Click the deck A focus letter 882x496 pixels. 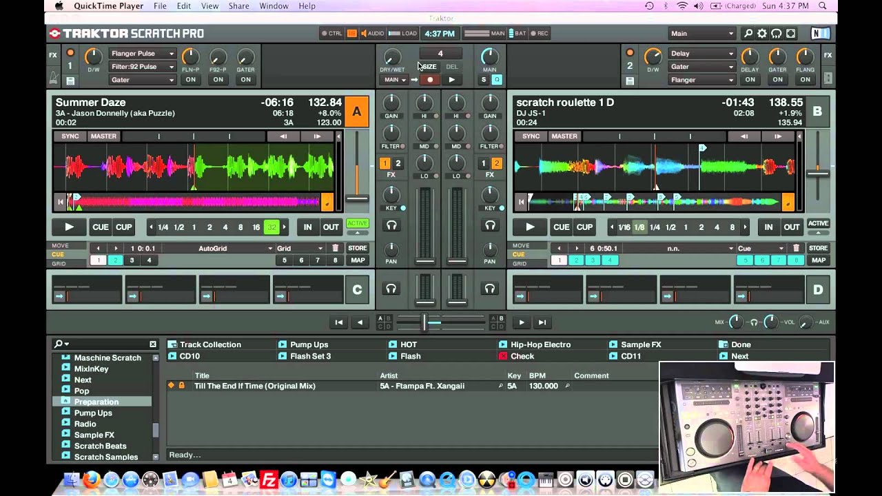pos(356,112)
